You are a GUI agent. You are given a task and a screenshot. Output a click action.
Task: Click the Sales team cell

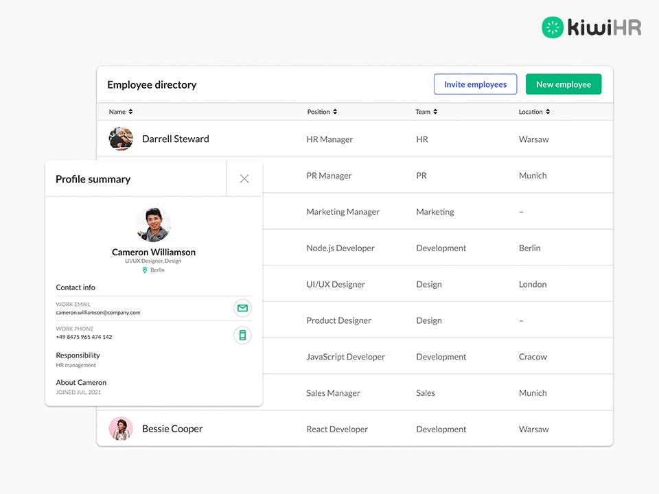click(426, 393)
